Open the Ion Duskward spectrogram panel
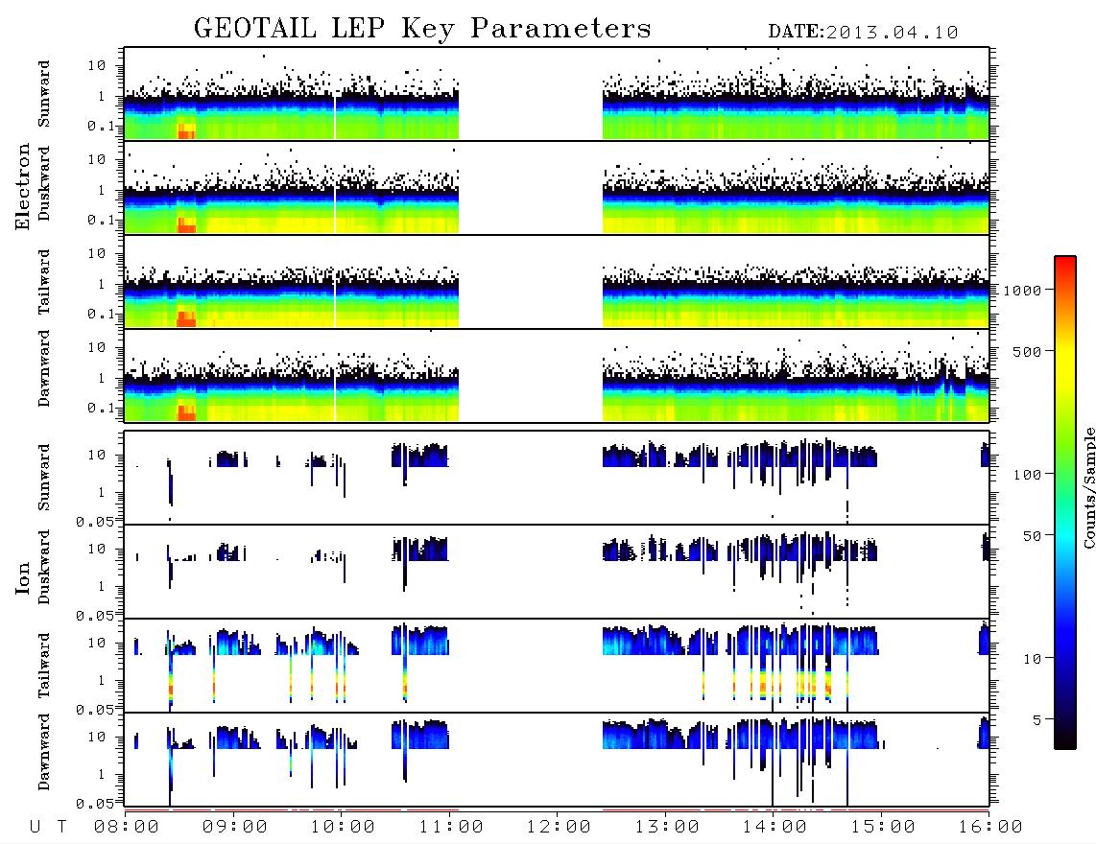This screenshot has height=844, width=1096. click(557, 572)
